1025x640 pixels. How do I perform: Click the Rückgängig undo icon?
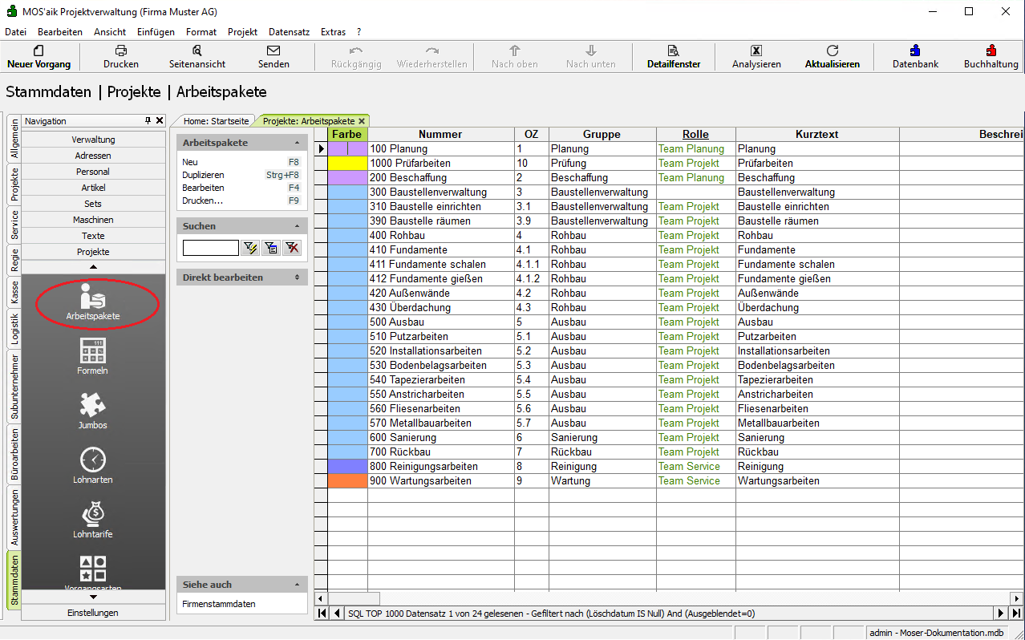coord(356,51)
